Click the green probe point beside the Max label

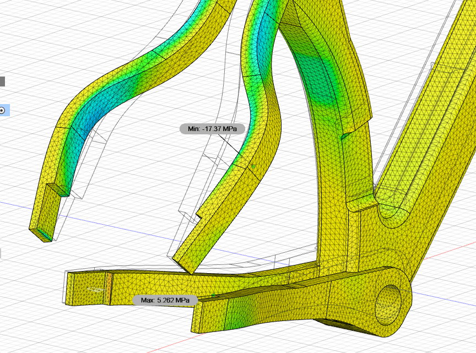213,295
